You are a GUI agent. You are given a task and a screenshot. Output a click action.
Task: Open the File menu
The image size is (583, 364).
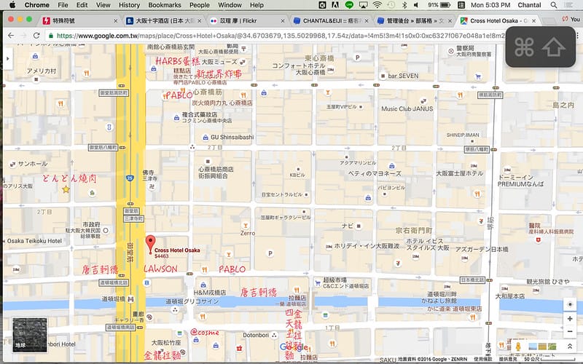(x=63, y=5)
